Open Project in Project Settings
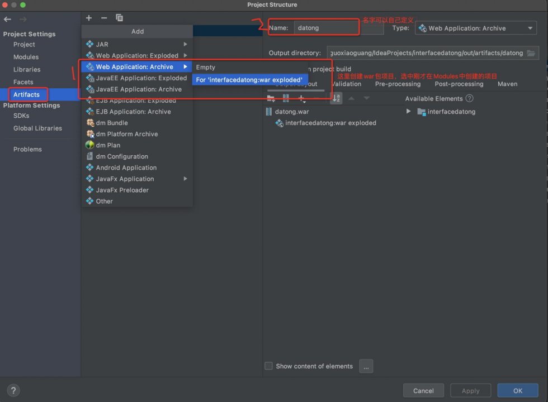Screen dimensions: 548x402 pyautogui.click(x=24, y=44)
